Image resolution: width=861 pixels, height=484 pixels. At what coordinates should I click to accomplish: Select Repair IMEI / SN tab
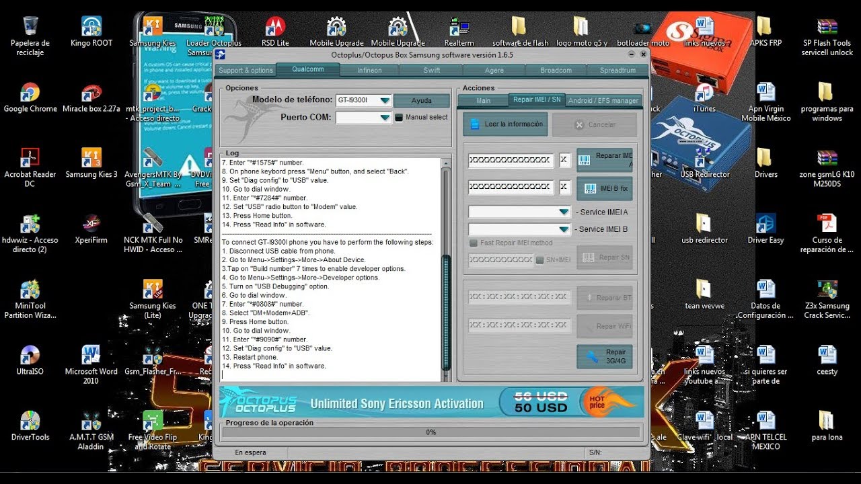pos(537,99)
